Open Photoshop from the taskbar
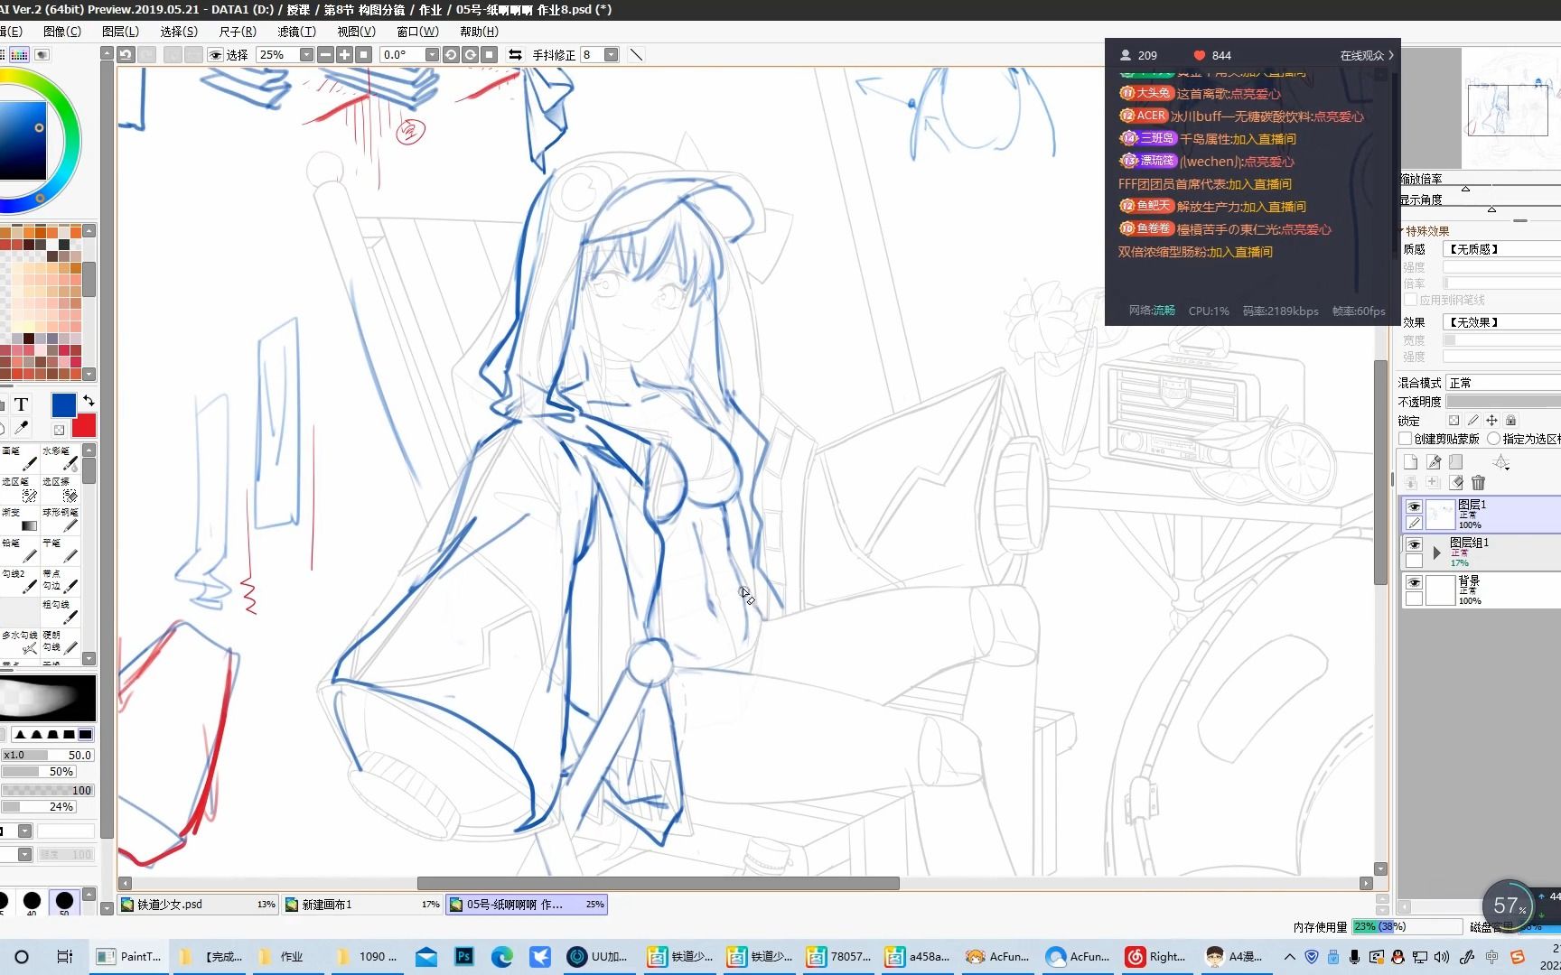This screenshot has width=1561, height=975. (x=463, y=956)
